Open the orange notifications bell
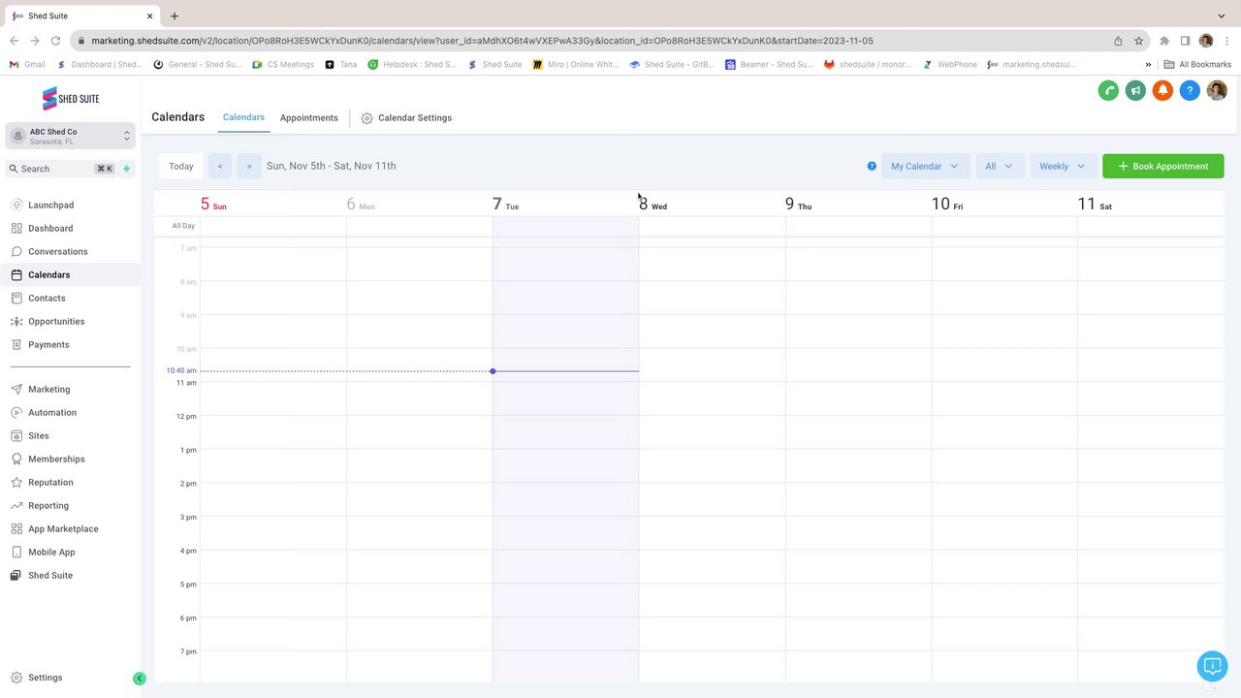The width and height of the screenshot is (1241, 698). 1162,90
